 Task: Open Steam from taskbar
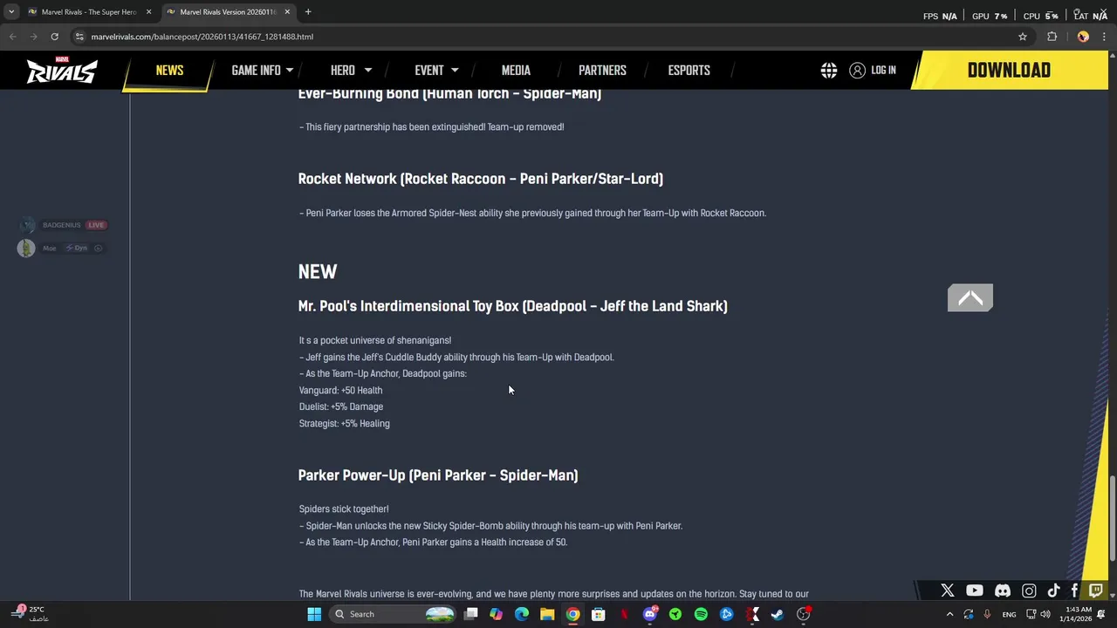(x=778, y=614)
